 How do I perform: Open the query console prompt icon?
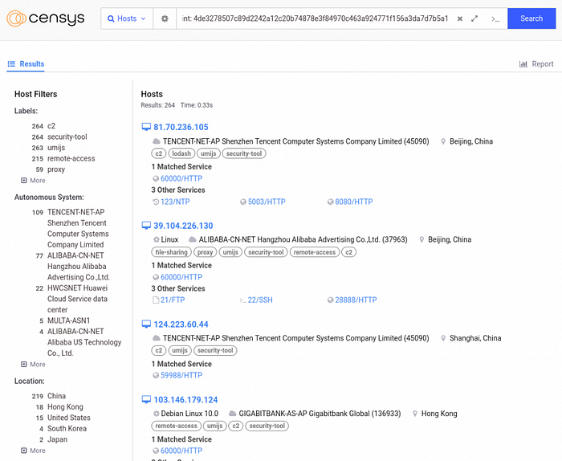click(x=495, y=18)
